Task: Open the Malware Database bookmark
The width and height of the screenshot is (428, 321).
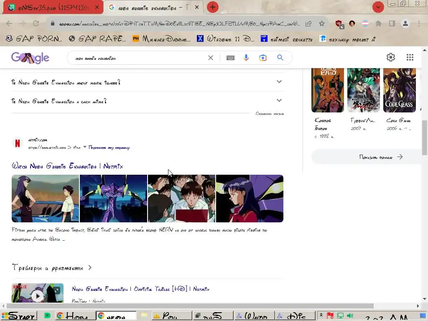Action: [161, 39]
